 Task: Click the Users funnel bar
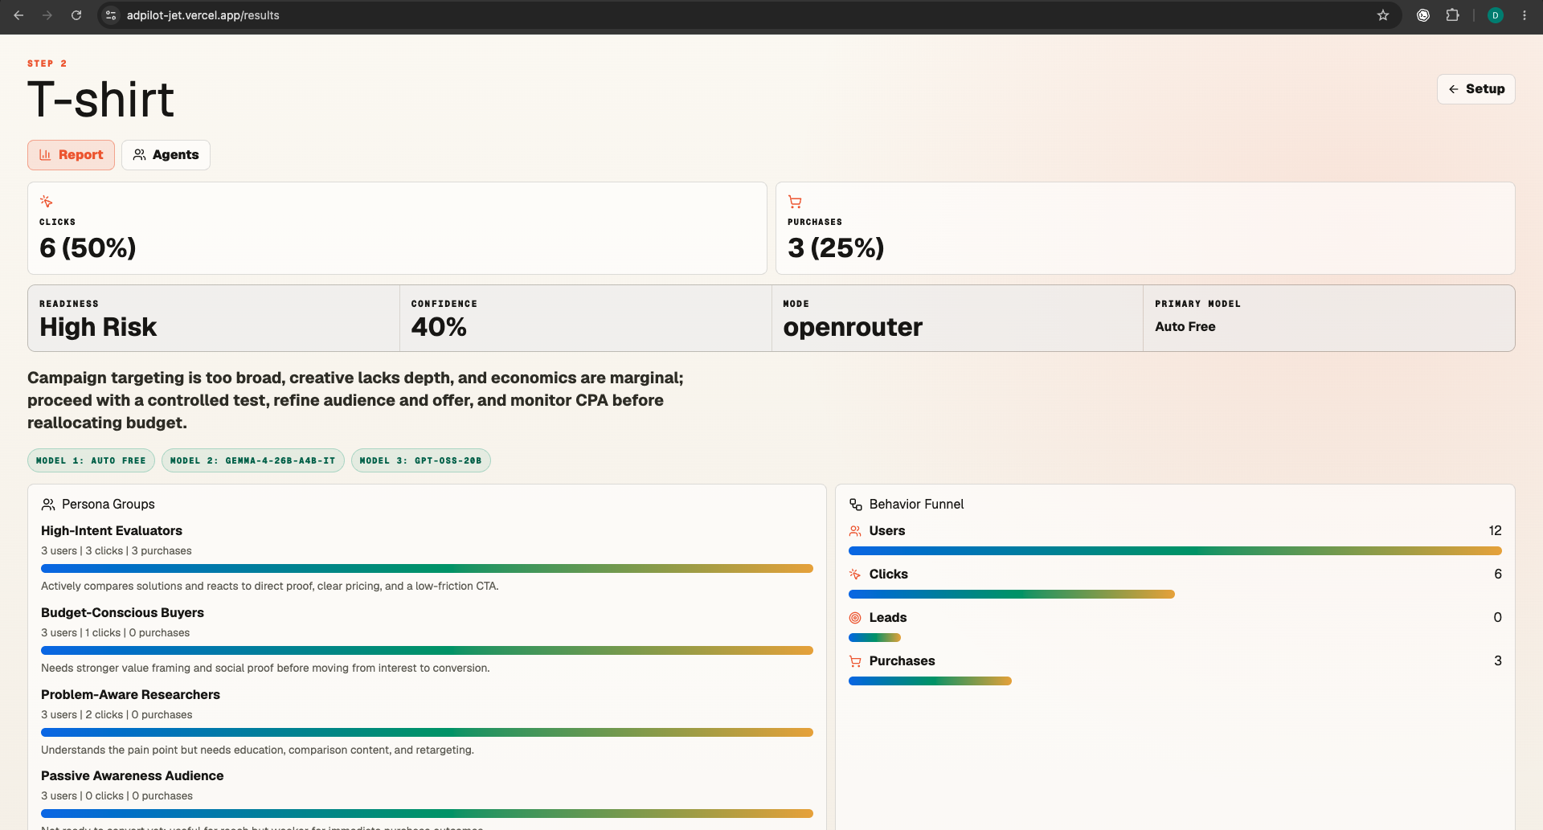tap(1175, 551)
